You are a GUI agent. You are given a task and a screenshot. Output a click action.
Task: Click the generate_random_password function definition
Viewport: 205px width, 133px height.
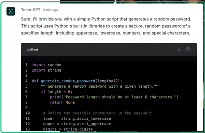point(77,81)
